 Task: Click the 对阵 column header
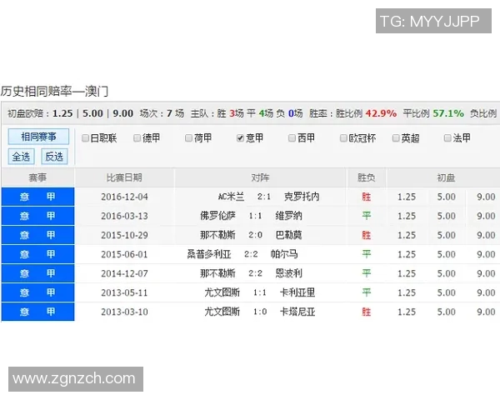pyautogui.click(x=260, y=177)
